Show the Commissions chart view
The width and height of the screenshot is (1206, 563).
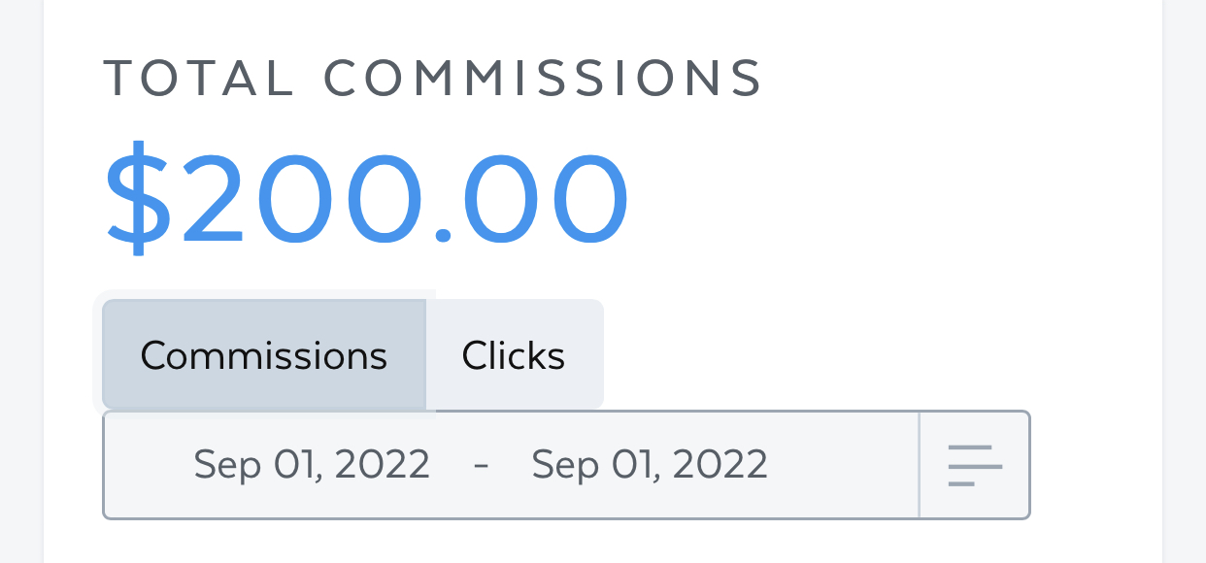263,355
